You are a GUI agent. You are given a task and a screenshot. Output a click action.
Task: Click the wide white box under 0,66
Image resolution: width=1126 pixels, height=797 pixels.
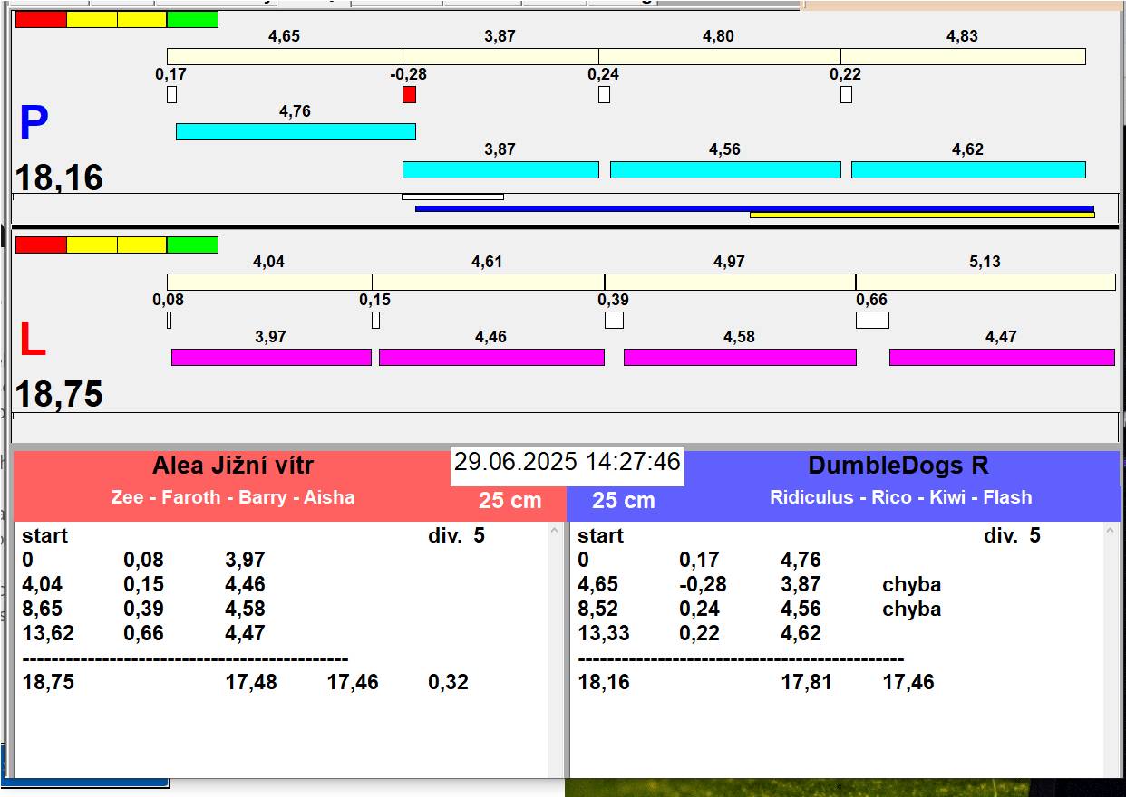(872, 320)
